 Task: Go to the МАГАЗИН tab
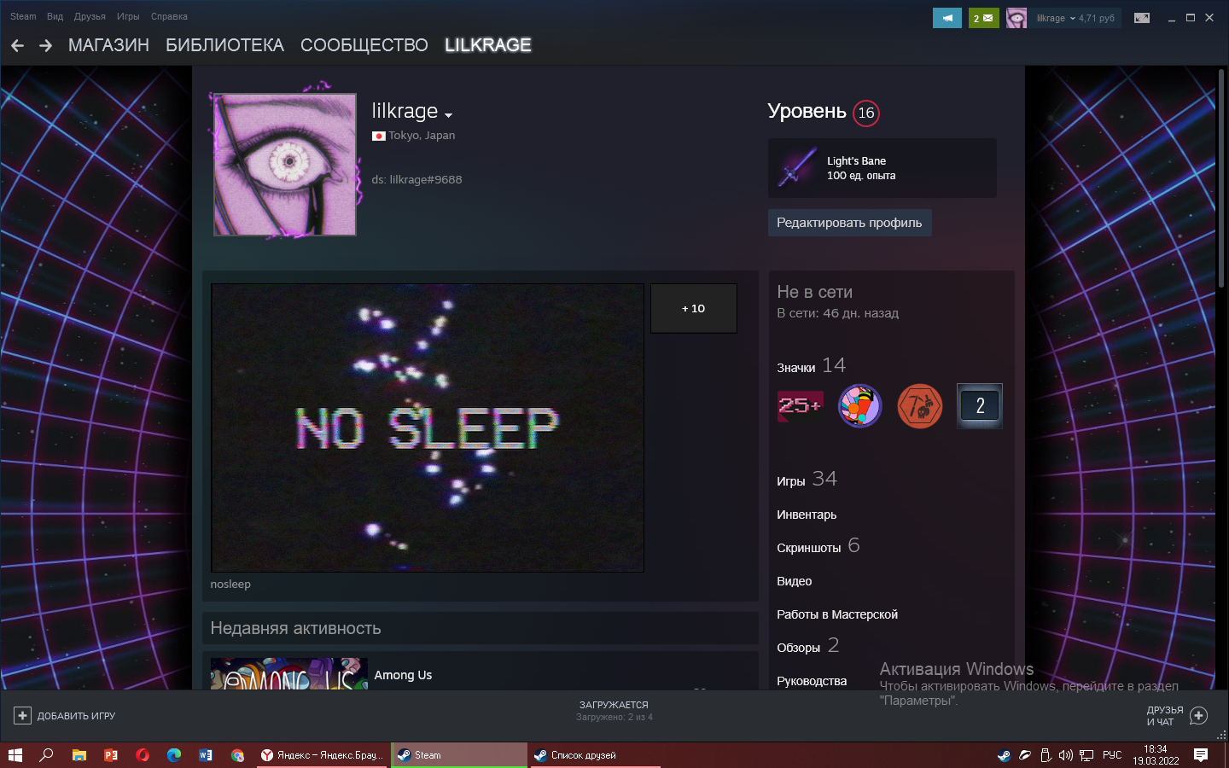pos(108,45)
